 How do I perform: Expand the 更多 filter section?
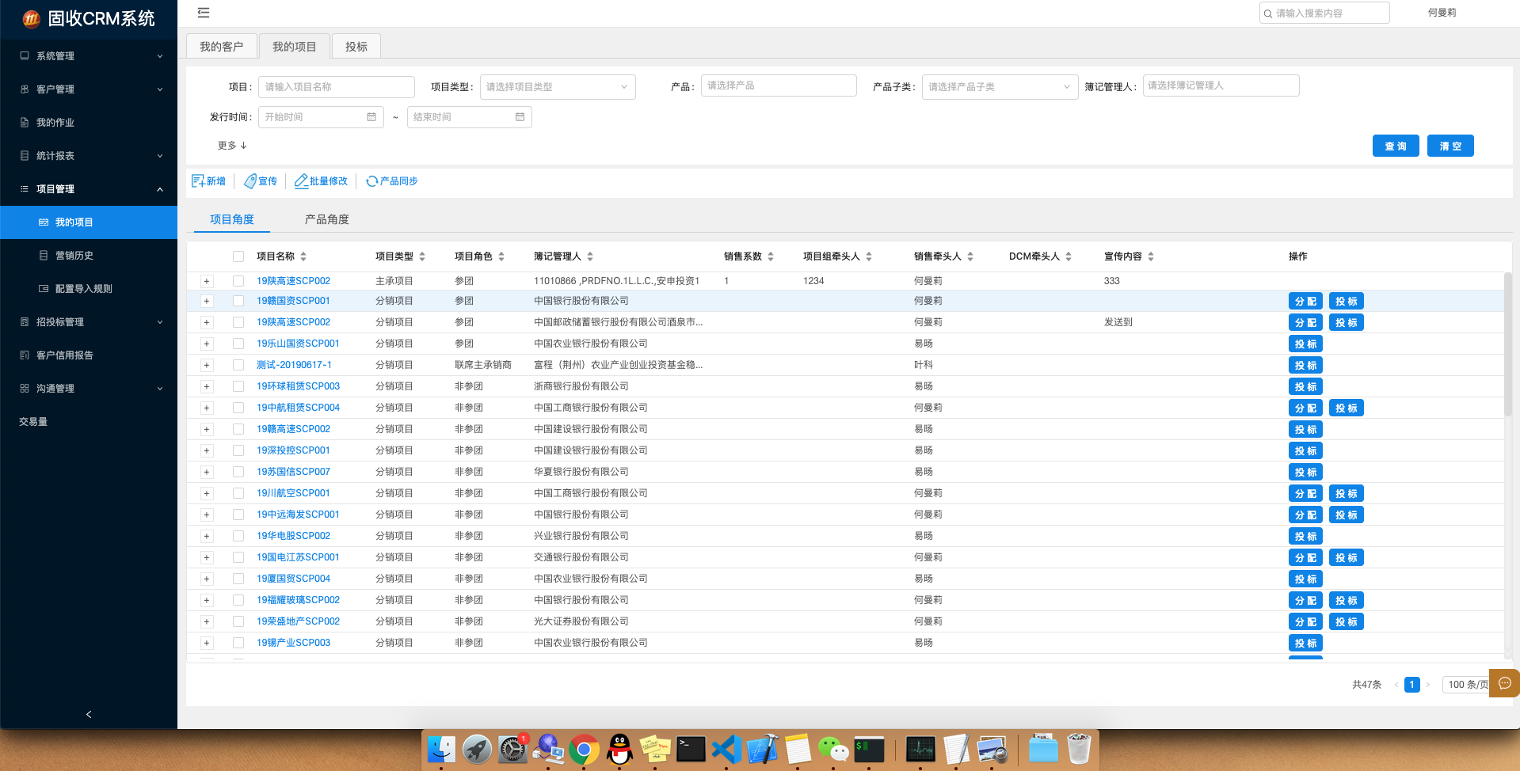231,145
